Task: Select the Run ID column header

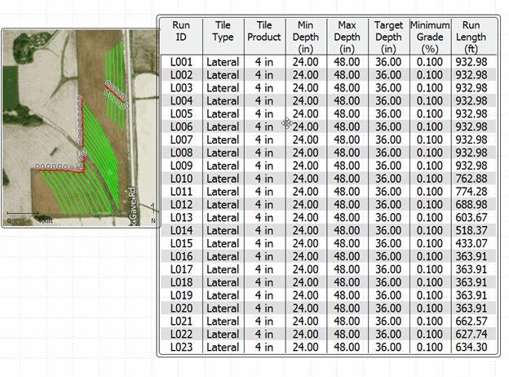Action: tap(181, 37)
